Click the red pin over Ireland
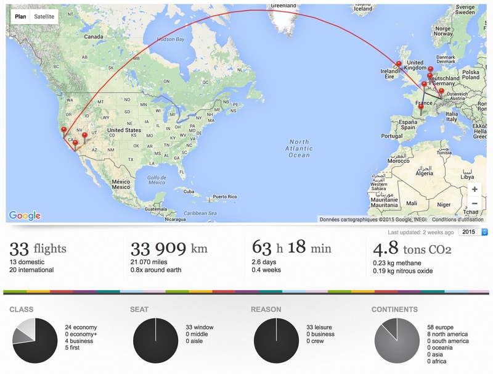The height and width of the screenshot is (374, 493). pos(399,67)
